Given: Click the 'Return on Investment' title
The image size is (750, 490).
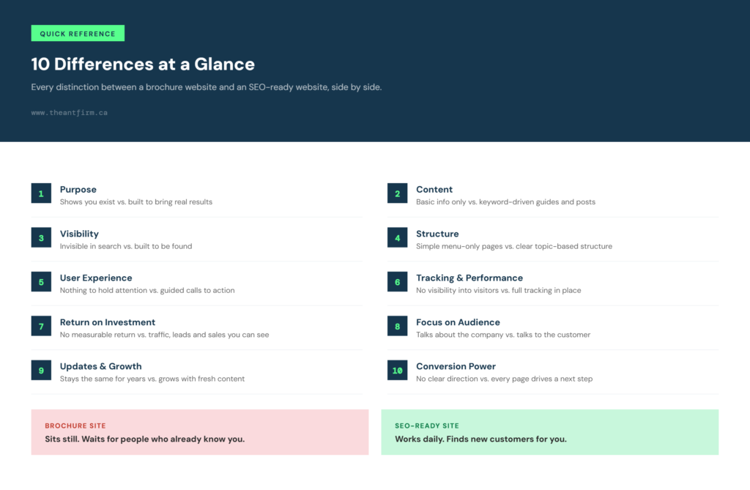Looking at the screenshot, I should (108, 322).
